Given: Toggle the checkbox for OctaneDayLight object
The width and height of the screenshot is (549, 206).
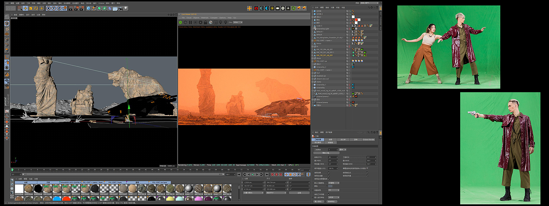Looking at the screenshot, I should point(347,29).
